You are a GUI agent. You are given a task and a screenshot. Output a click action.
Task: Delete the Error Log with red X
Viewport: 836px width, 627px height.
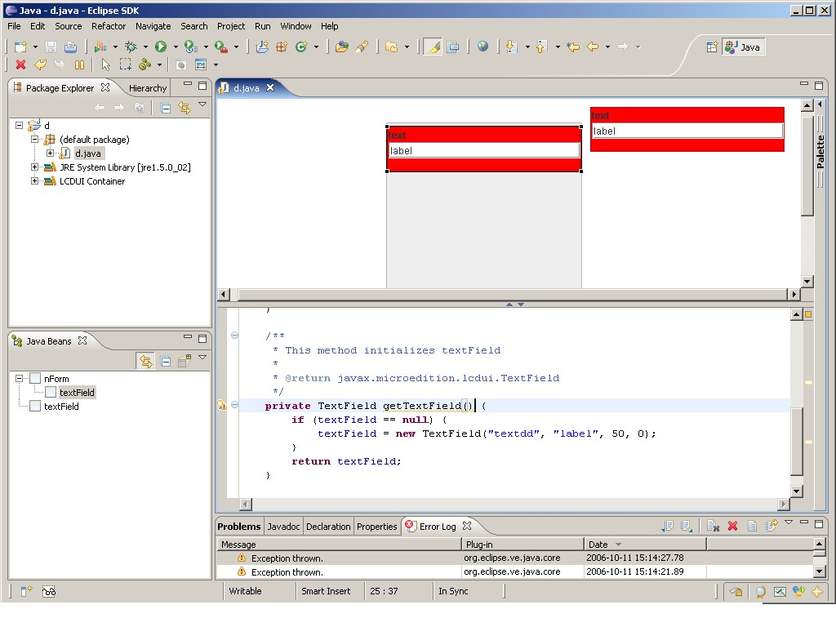[x=732, y=527]
